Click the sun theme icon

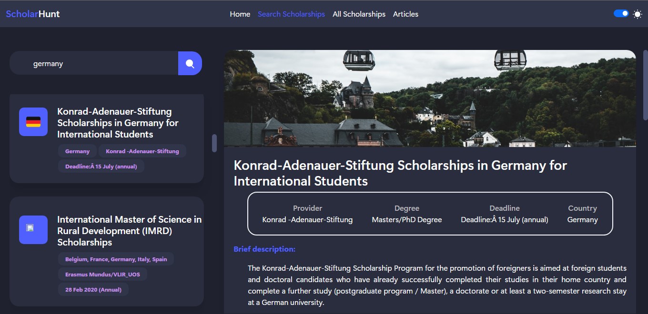click(x=638, y=14)
